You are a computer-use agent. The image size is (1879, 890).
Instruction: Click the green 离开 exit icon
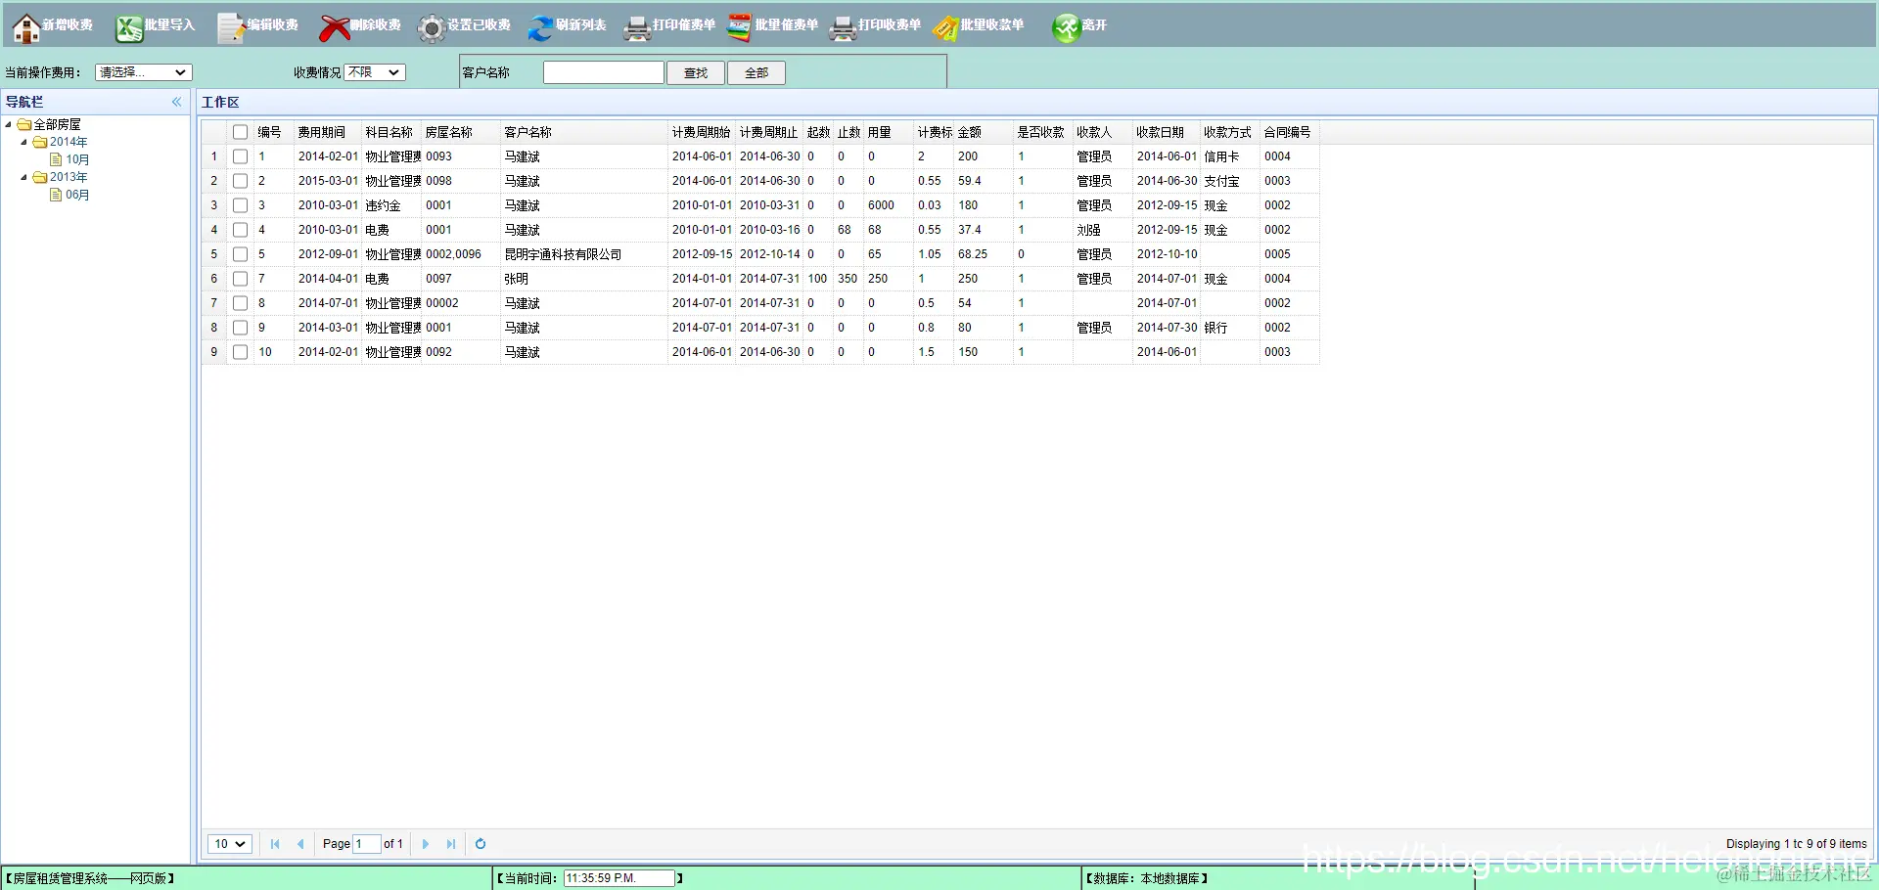[1066, 28]
